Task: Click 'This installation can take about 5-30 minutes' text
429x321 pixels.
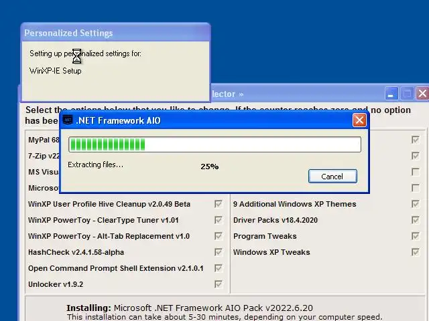Action: coord(225,317)
